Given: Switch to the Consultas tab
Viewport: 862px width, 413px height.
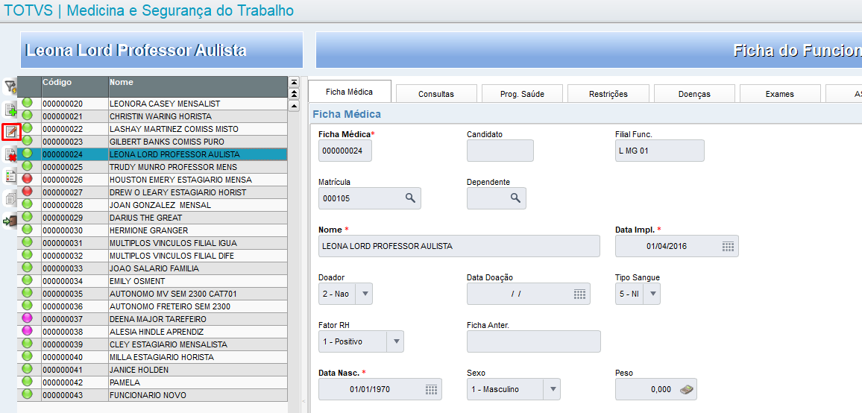Looking at the screenshot, I should coord(436,94).
